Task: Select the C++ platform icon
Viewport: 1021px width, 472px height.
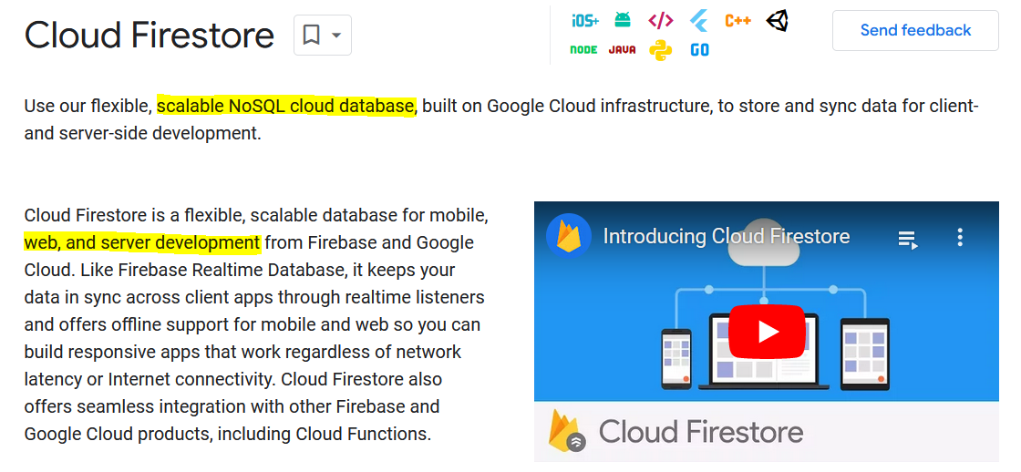Action: pos(737,20)
